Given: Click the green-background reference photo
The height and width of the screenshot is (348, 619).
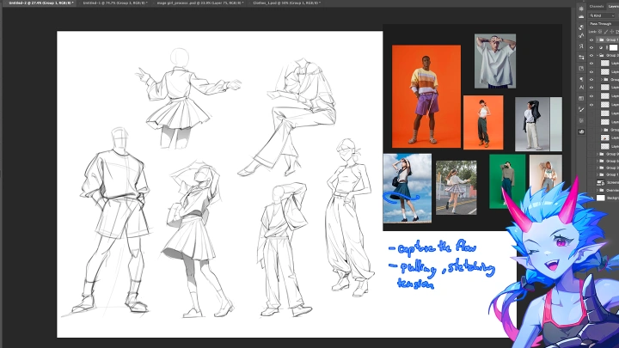Looking at the screenshot, I should (507, 181).
